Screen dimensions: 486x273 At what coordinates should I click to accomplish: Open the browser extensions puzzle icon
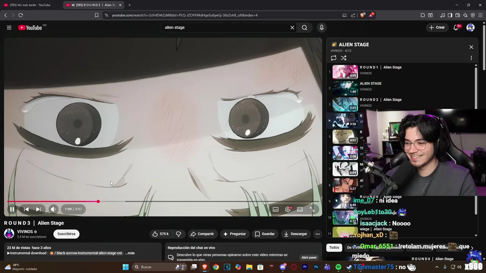(x=423, y=15)
